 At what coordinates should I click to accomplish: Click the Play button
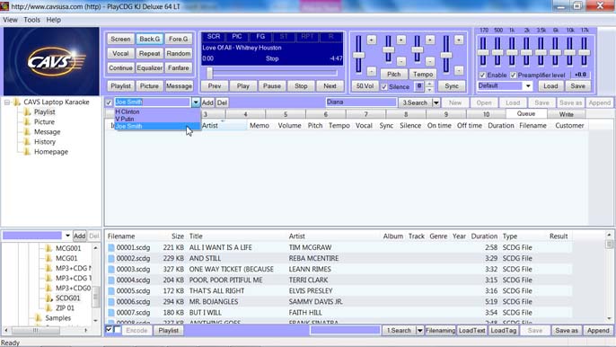tap(242, 85)
